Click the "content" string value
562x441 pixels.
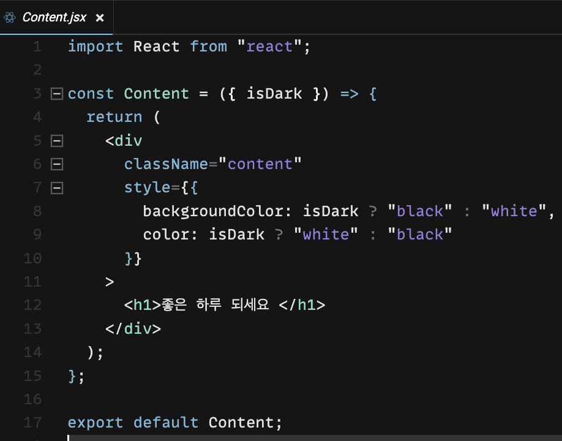(x=260, y=164)
